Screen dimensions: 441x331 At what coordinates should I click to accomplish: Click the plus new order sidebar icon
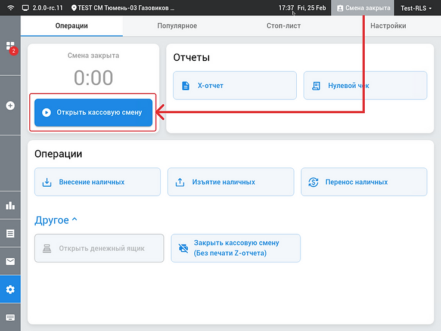[10, 106]
